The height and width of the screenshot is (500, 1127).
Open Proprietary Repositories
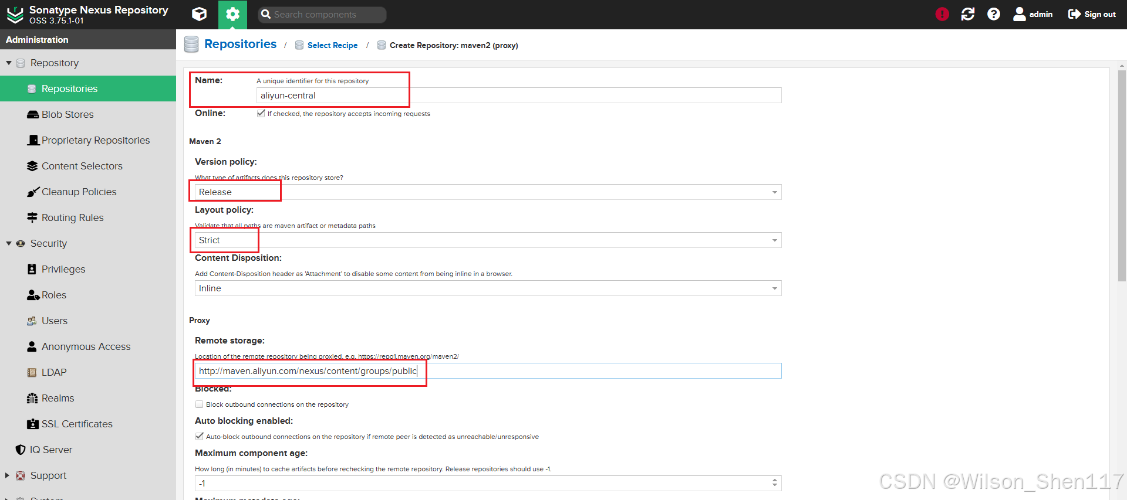click(x=96, y=140)
